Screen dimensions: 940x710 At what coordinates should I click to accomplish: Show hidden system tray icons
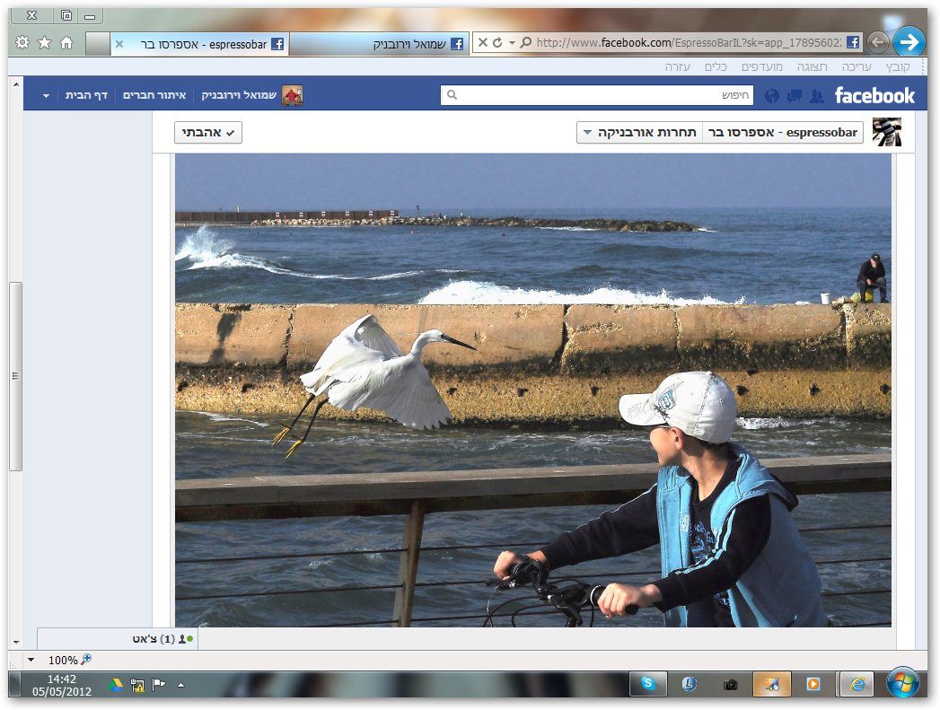click(x=181, y=685)
